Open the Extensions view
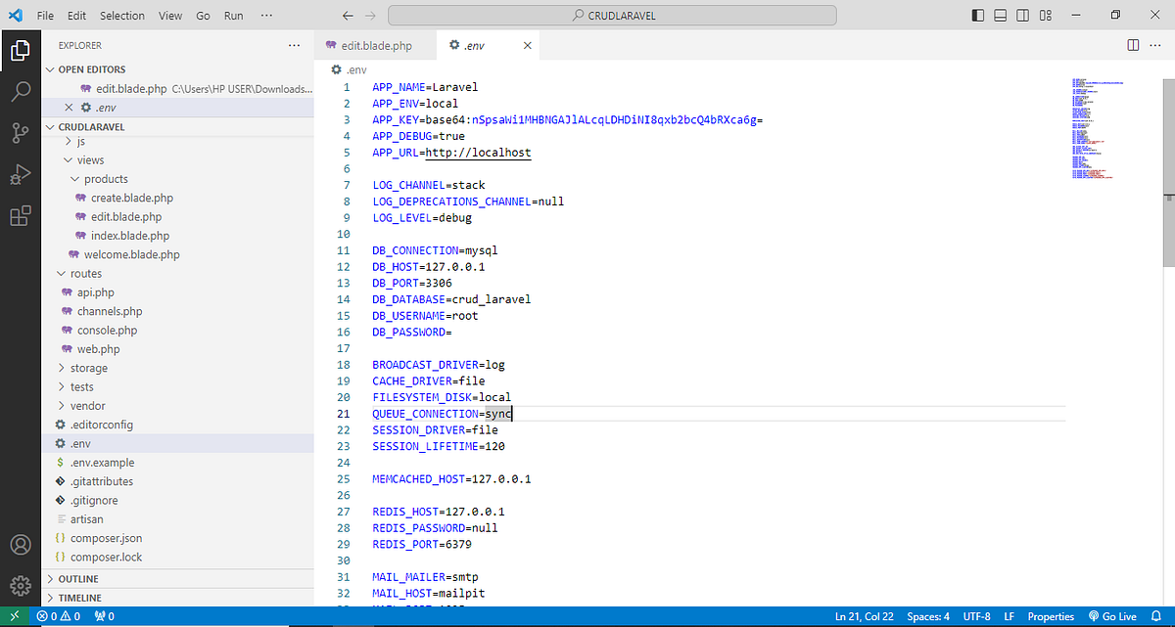 (21, 215)
